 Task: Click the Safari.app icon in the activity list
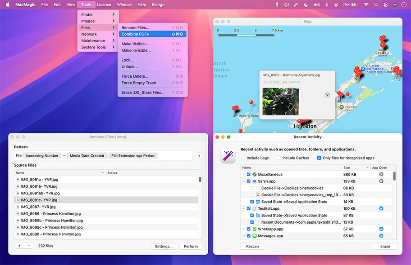pos(254,181)
